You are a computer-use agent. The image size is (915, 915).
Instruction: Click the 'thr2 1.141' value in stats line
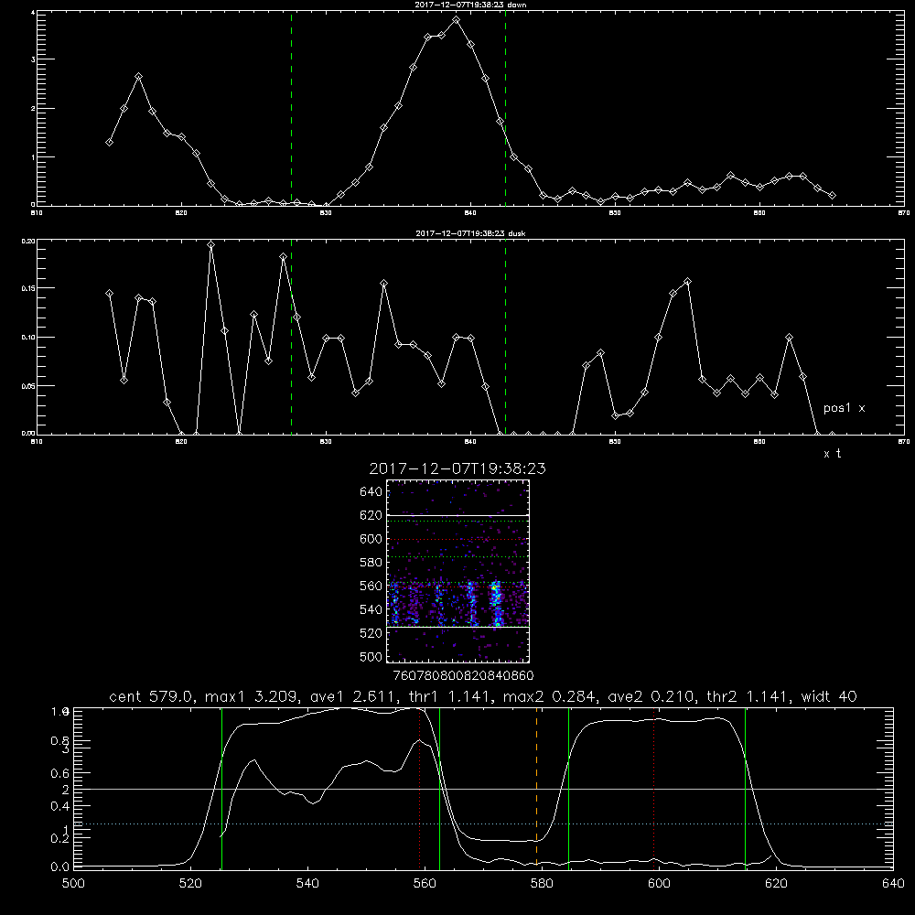(748, 696)
